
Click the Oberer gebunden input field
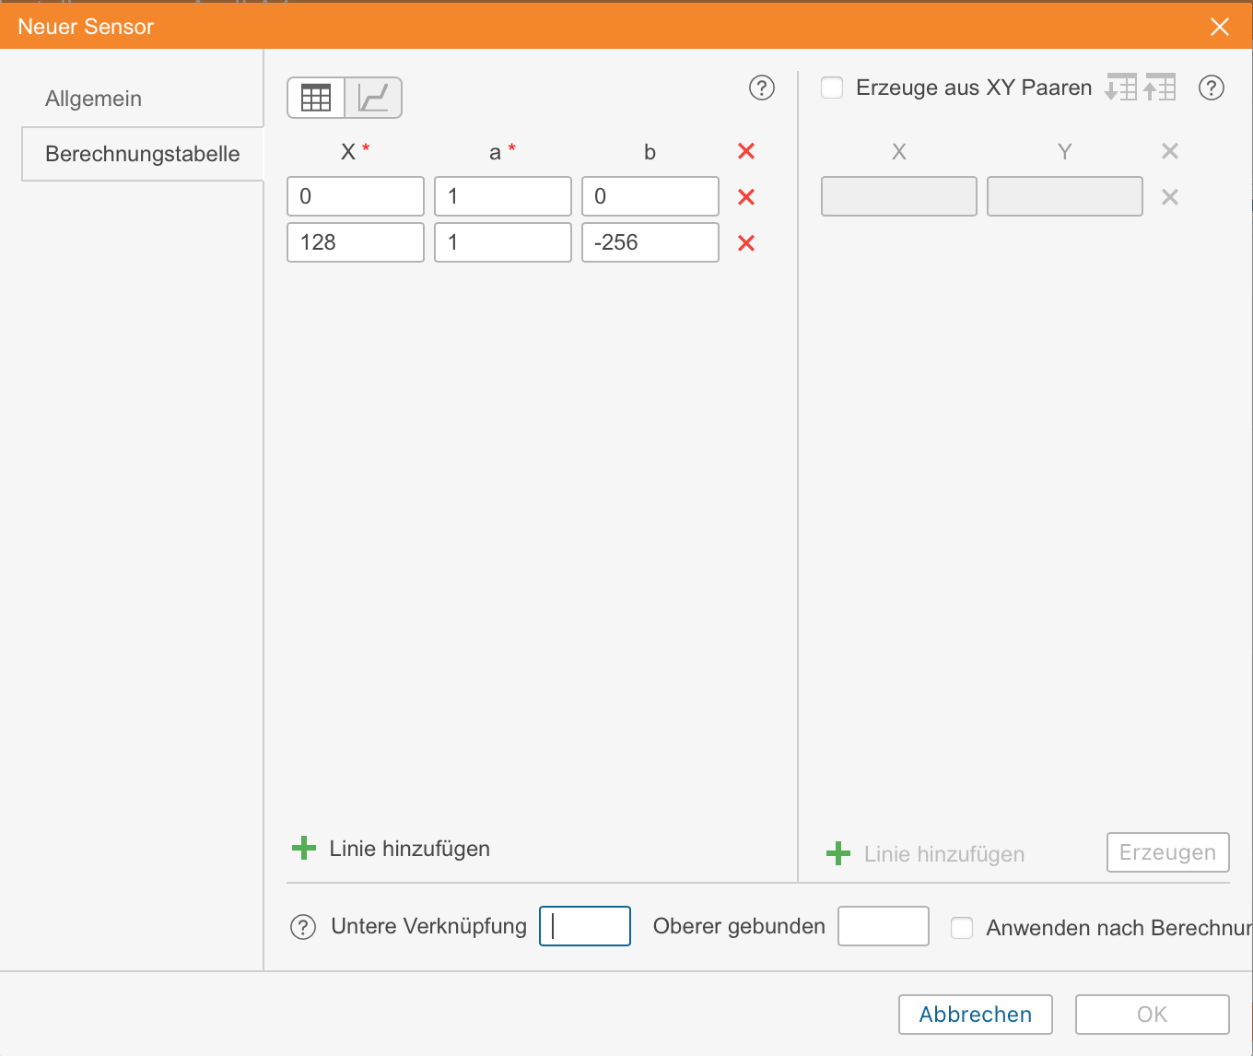[883, 926]
